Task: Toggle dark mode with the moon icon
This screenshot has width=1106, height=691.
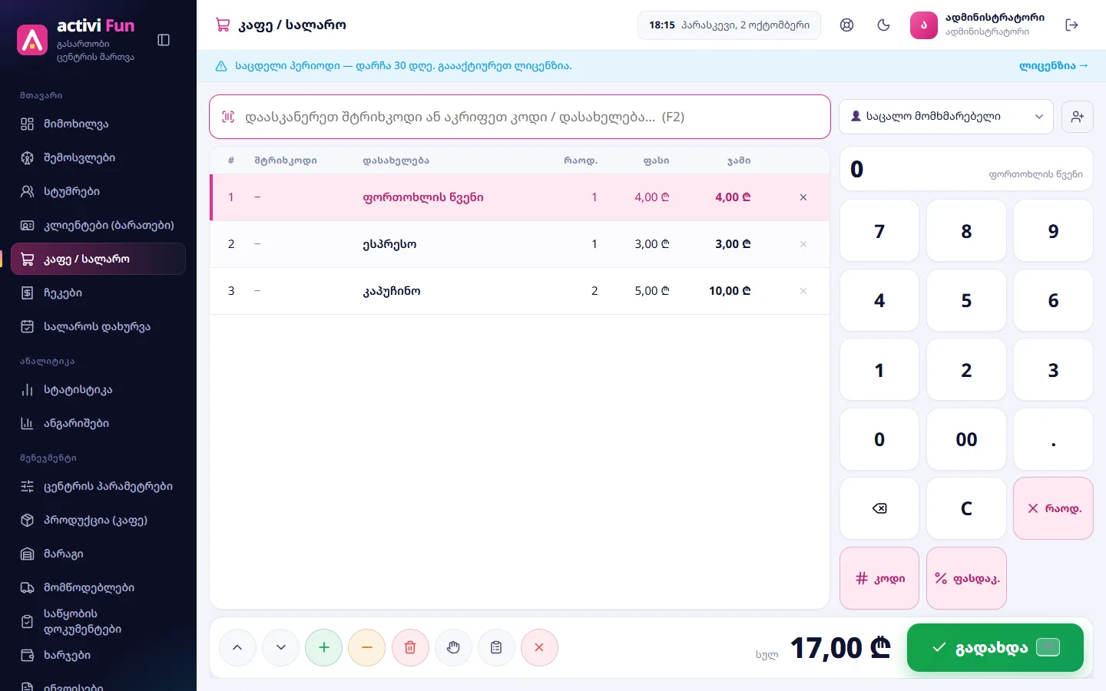Action: pos(883,25)
